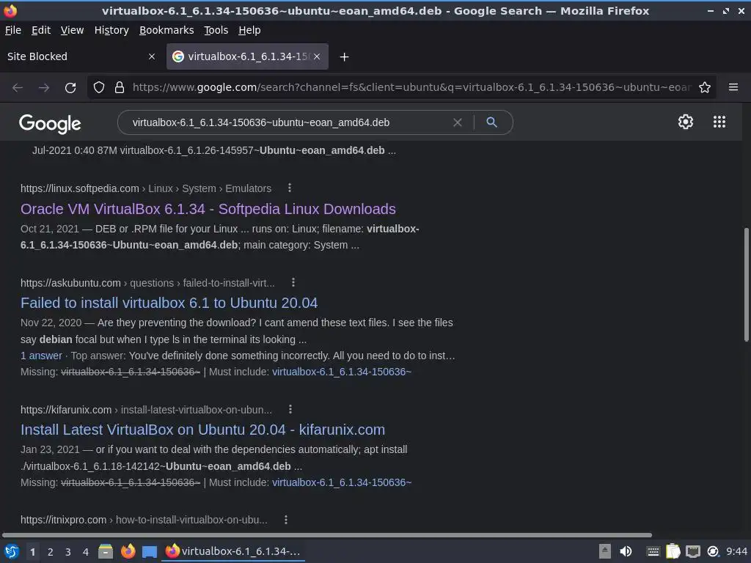Open options for the itnixpro result
The height and width of the screenshot is (563, 751).
[x=286, y=520]
